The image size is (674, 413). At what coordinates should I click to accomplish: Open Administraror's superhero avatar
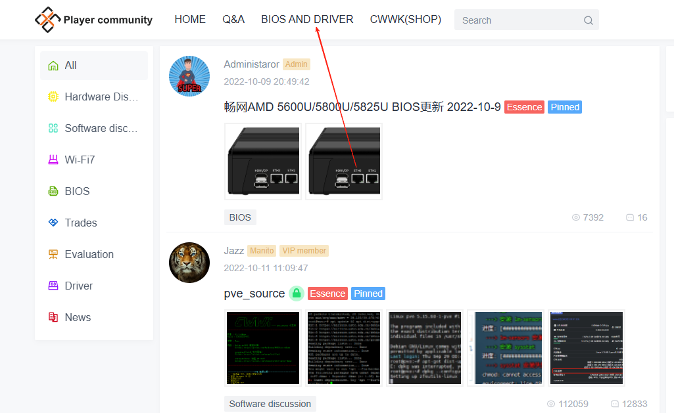[x=189, y=76]
